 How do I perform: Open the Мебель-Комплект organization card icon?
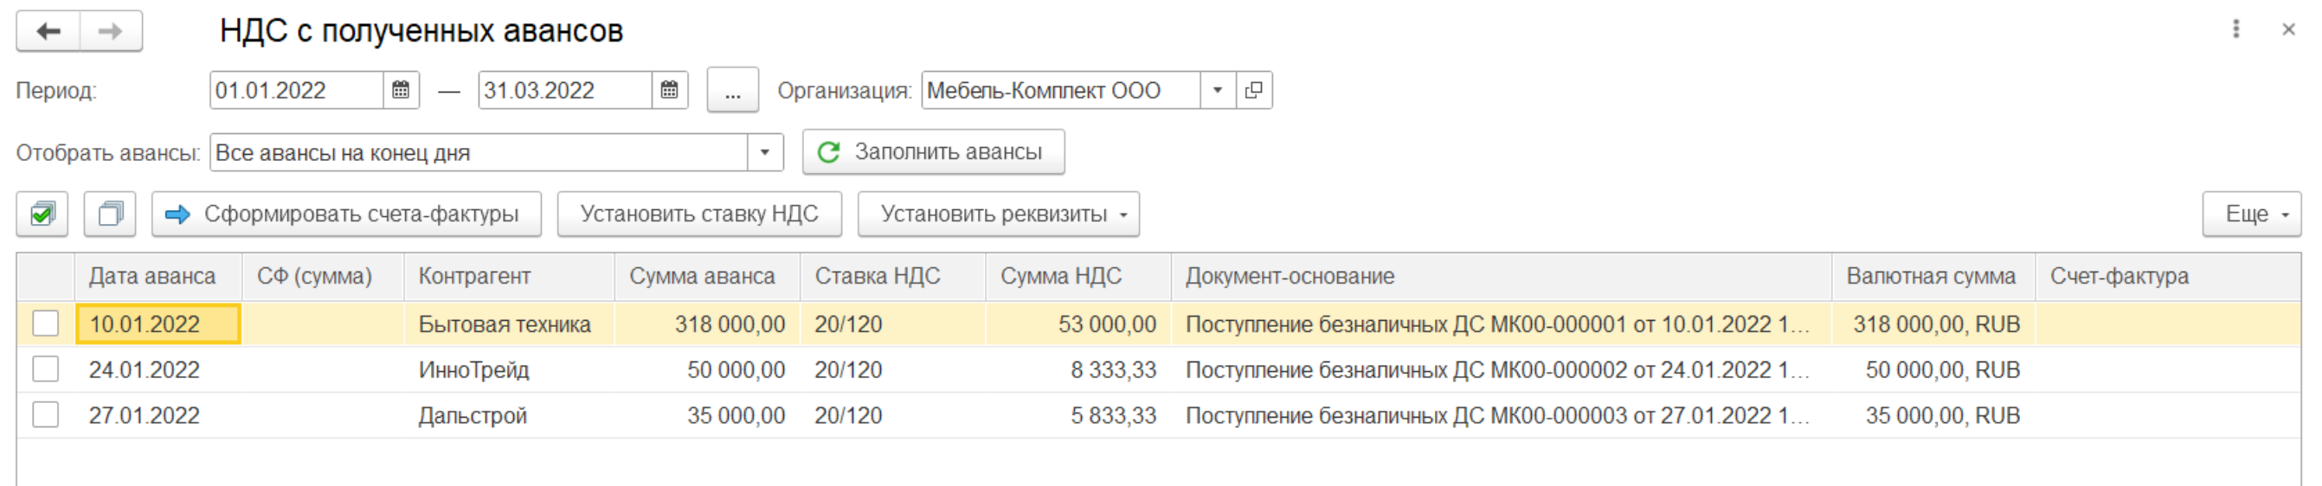click(x=1254, y=90)
